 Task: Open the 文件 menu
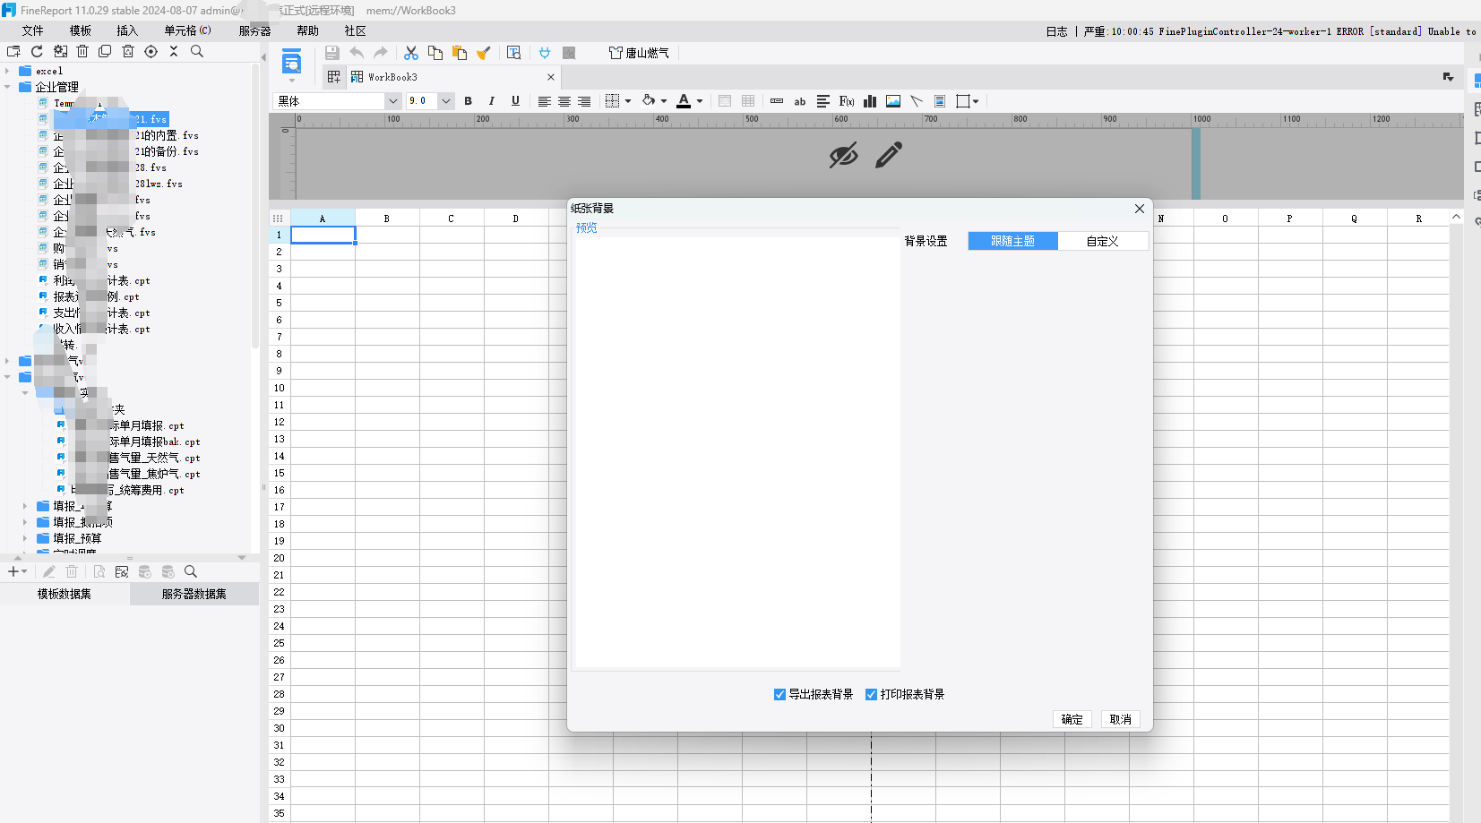pyautogui.click(x=32, y=30)
